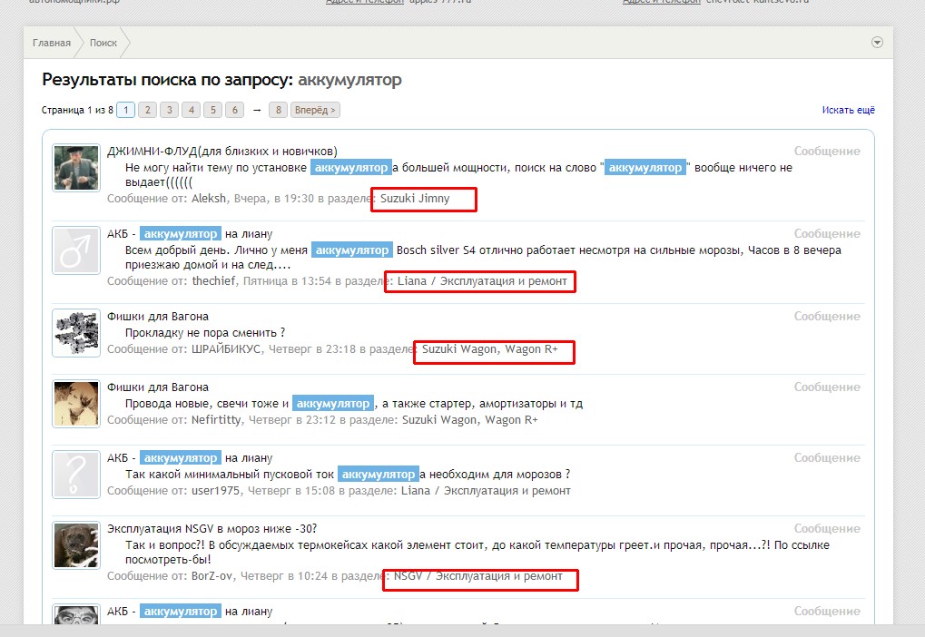The image size is (925, 637).
Task: Open thechief's АКБ - аккумулятор на лиану thread
Action: pyautogui.click(x=190, y=234)
